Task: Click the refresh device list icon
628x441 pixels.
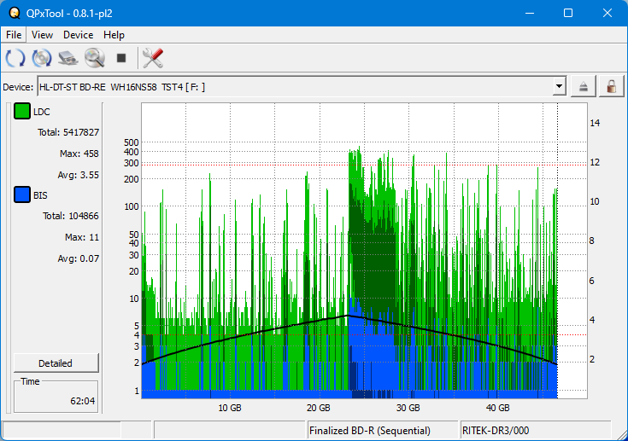Action: coord(15,58)
